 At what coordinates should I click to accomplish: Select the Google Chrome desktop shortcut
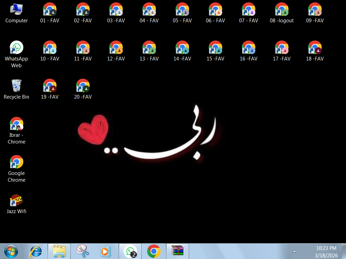16,169
